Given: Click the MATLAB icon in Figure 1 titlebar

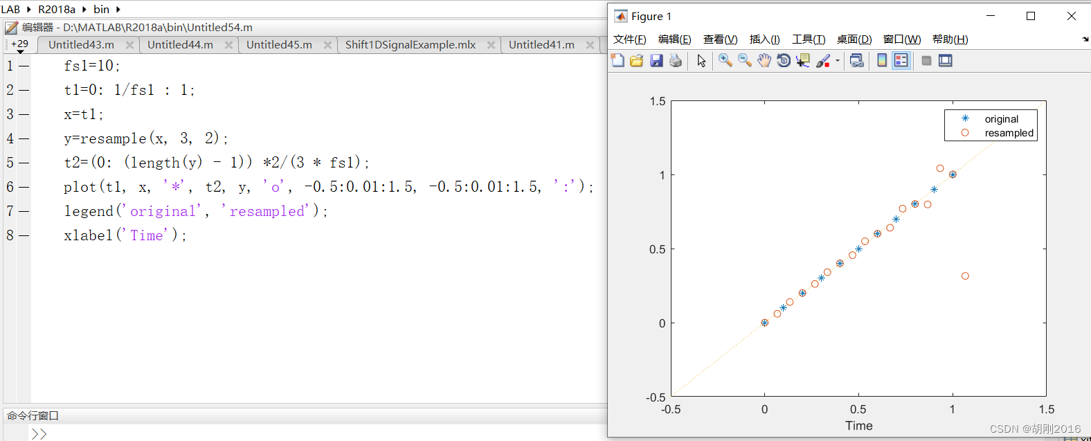Looking at the screenshot, I should (x=621, y=16).
